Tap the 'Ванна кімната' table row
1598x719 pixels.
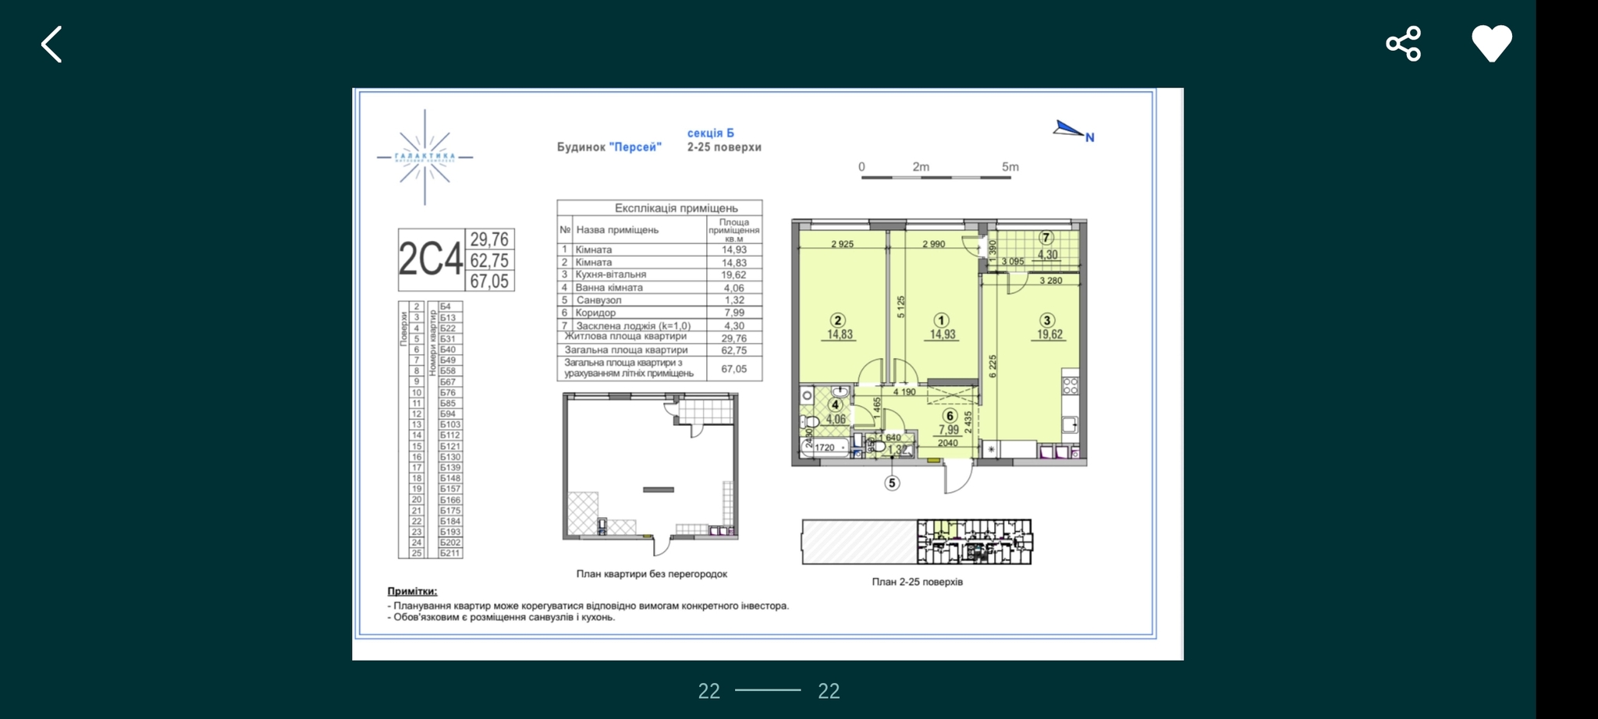point(659,288)
